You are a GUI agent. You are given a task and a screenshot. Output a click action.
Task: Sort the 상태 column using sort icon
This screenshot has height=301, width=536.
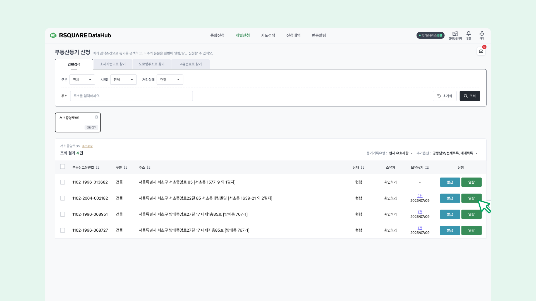tap(362, 168)
